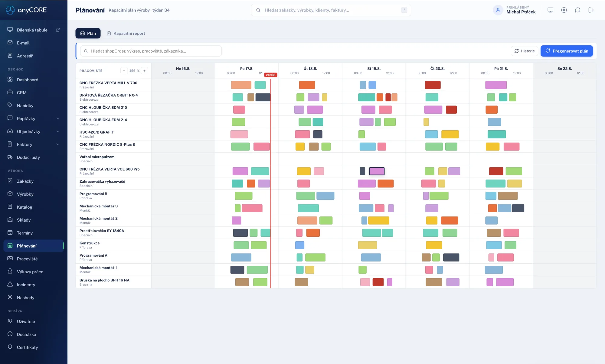Click the logout icon in header
This screenshot has width=605, height=364.
coord(591,10)
